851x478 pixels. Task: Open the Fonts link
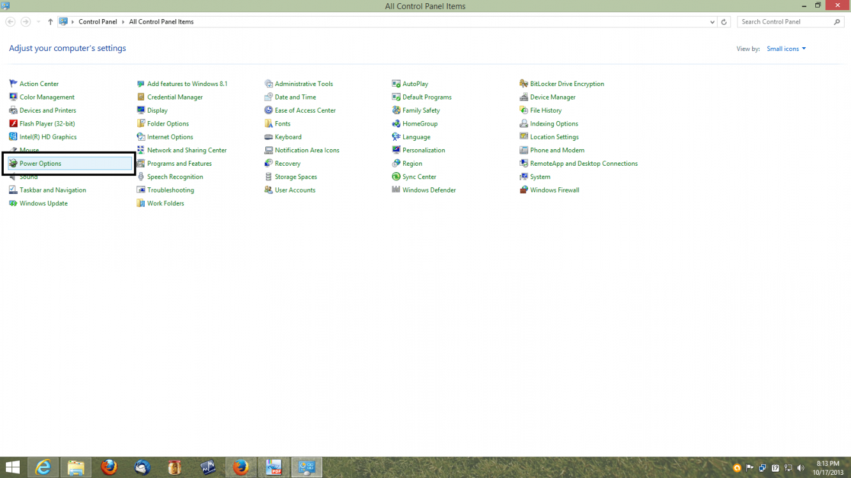point(283,124)
